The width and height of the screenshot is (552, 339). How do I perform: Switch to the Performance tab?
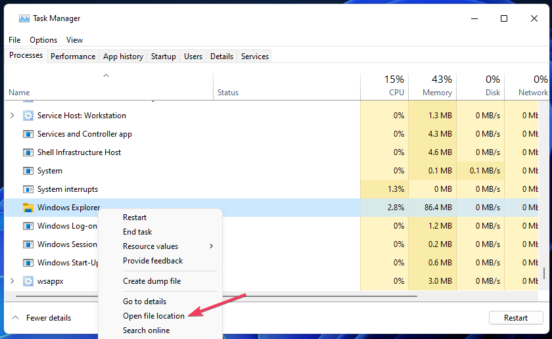tap(73, 56)
